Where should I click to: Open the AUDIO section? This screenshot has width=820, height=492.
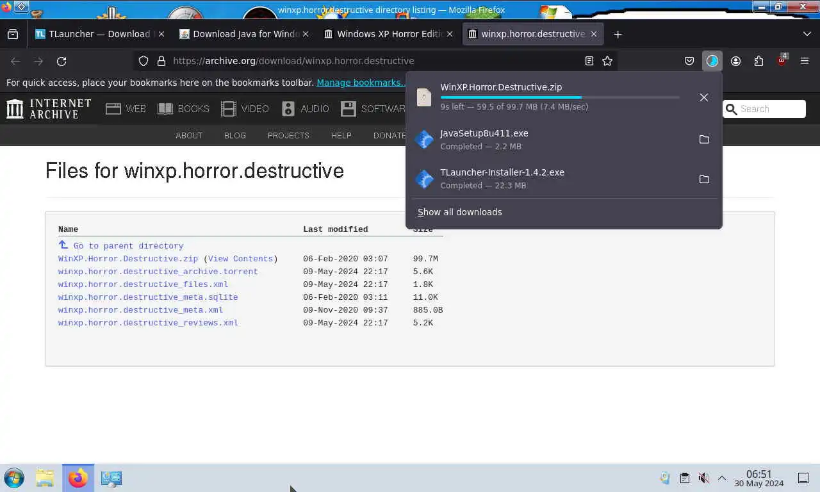click(x=305, y=109)
